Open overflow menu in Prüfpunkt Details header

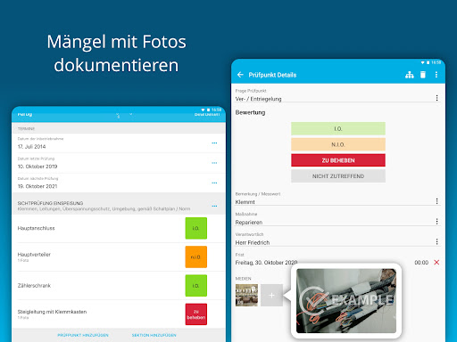click(x=436, y=75)
